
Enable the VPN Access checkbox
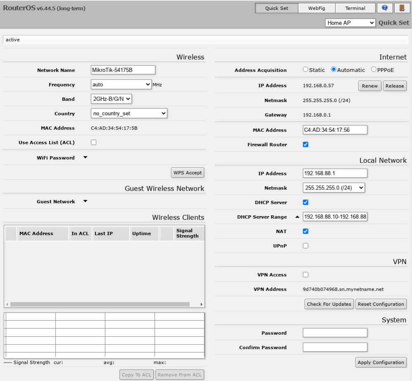click(x=305, y=274)
